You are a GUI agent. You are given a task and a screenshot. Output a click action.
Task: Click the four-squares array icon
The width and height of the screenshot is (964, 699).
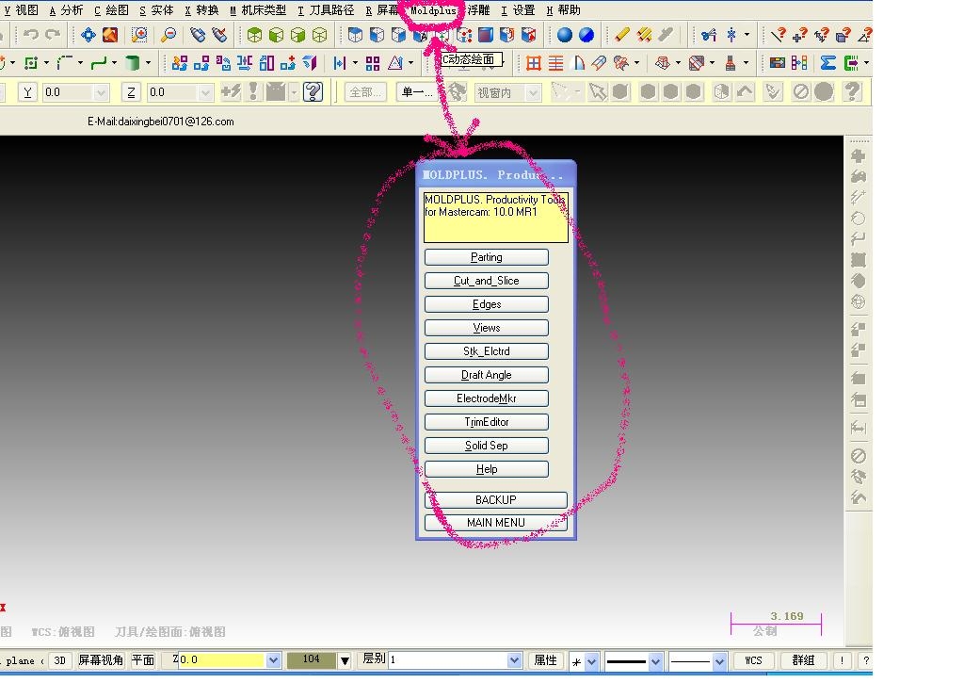pyautogui.click(x=373, y=63)
